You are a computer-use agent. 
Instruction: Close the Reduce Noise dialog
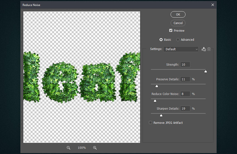(213, 5)
